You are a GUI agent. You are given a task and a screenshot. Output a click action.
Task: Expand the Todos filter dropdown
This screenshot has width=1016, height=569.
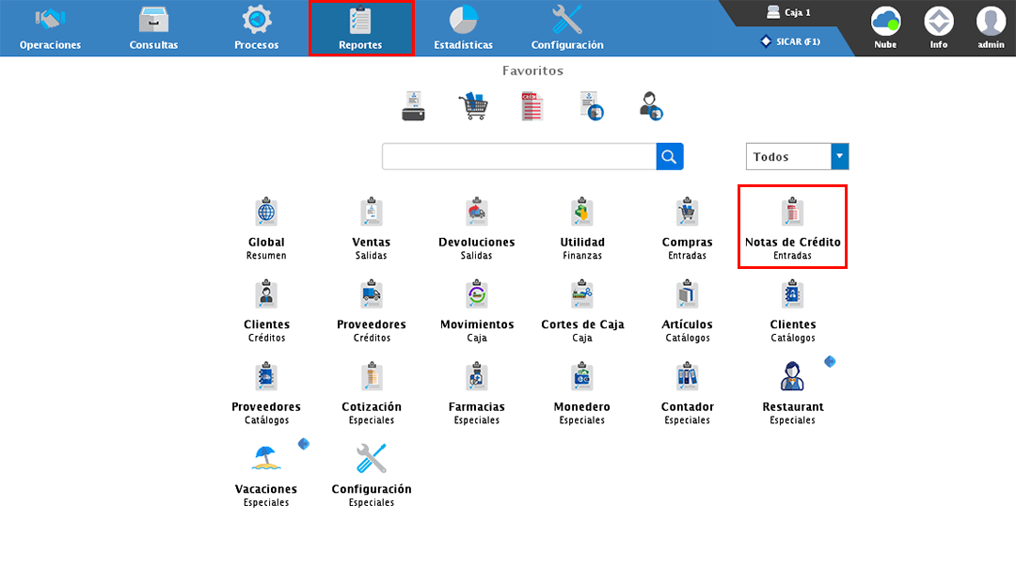[839, 157]
